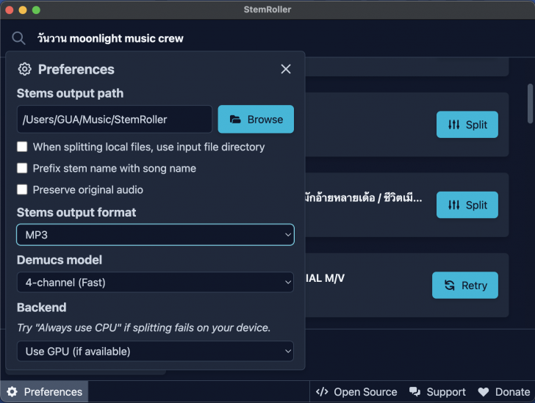
Task: Click the green window zoom button
Action: coord(36,10)
